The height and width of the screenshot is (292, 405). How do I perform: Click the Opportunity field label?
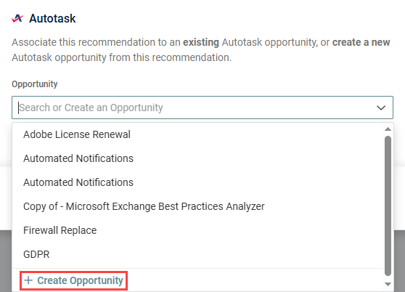pyautogui.click(x=35, y=84)
